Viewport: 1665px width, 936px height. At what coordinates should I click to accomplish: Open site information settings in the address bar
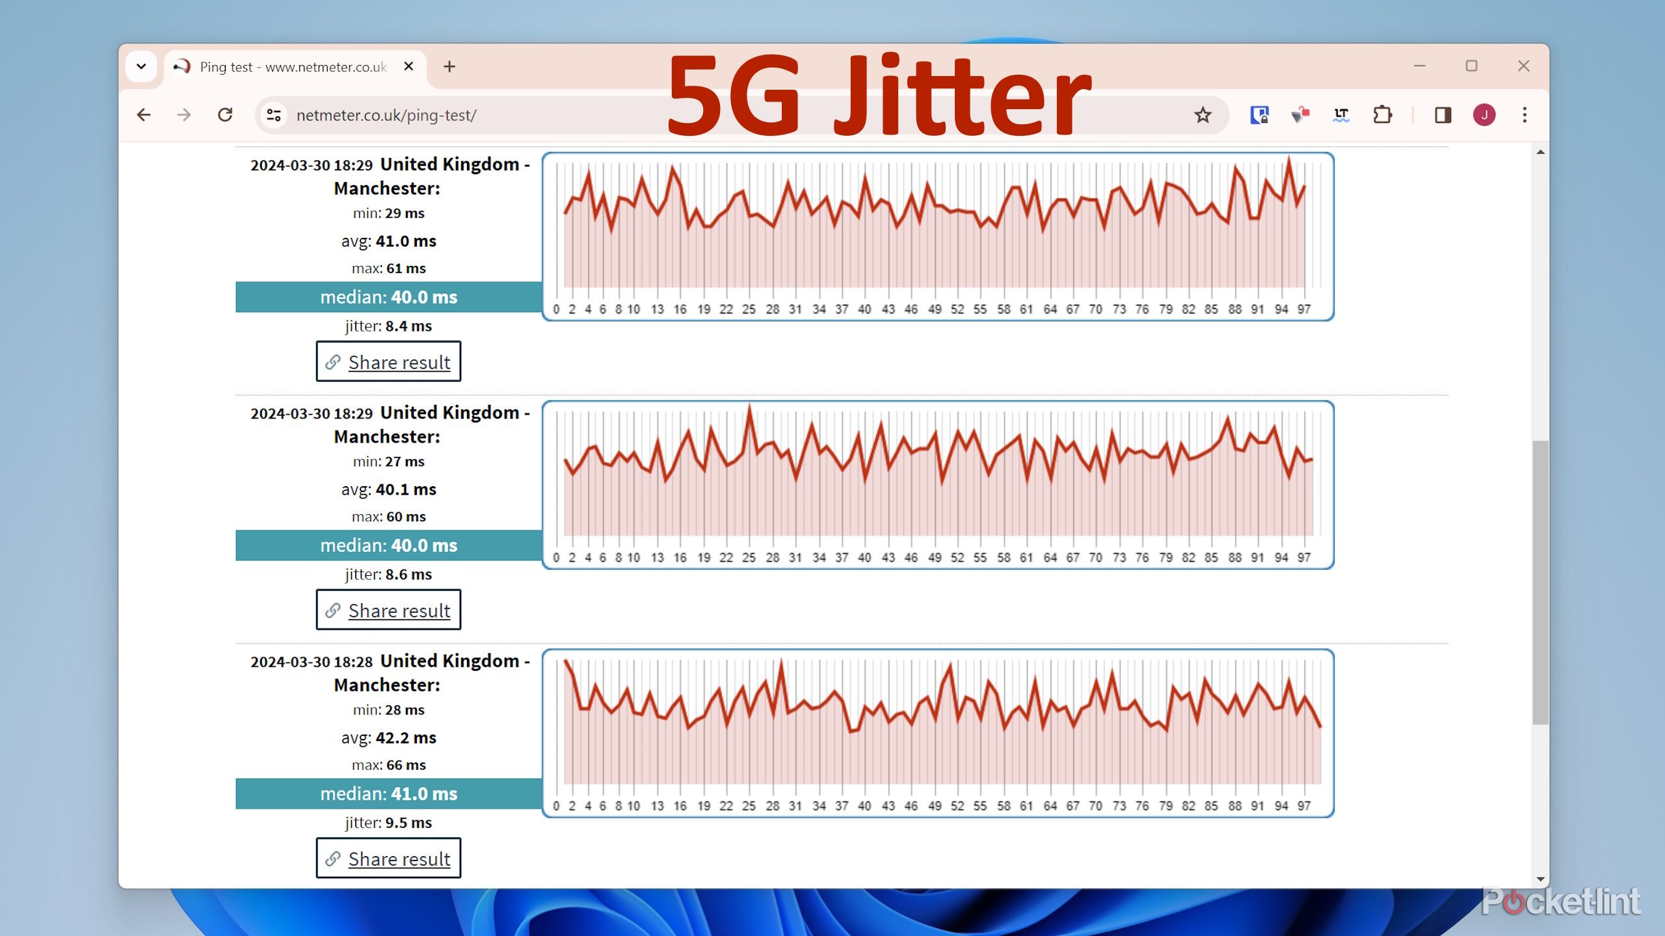pyautogui.click(x=274, y=115)
